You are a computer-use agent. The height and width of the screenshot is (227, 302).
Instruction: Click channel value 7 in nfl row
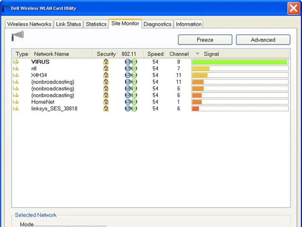(178, 68)
